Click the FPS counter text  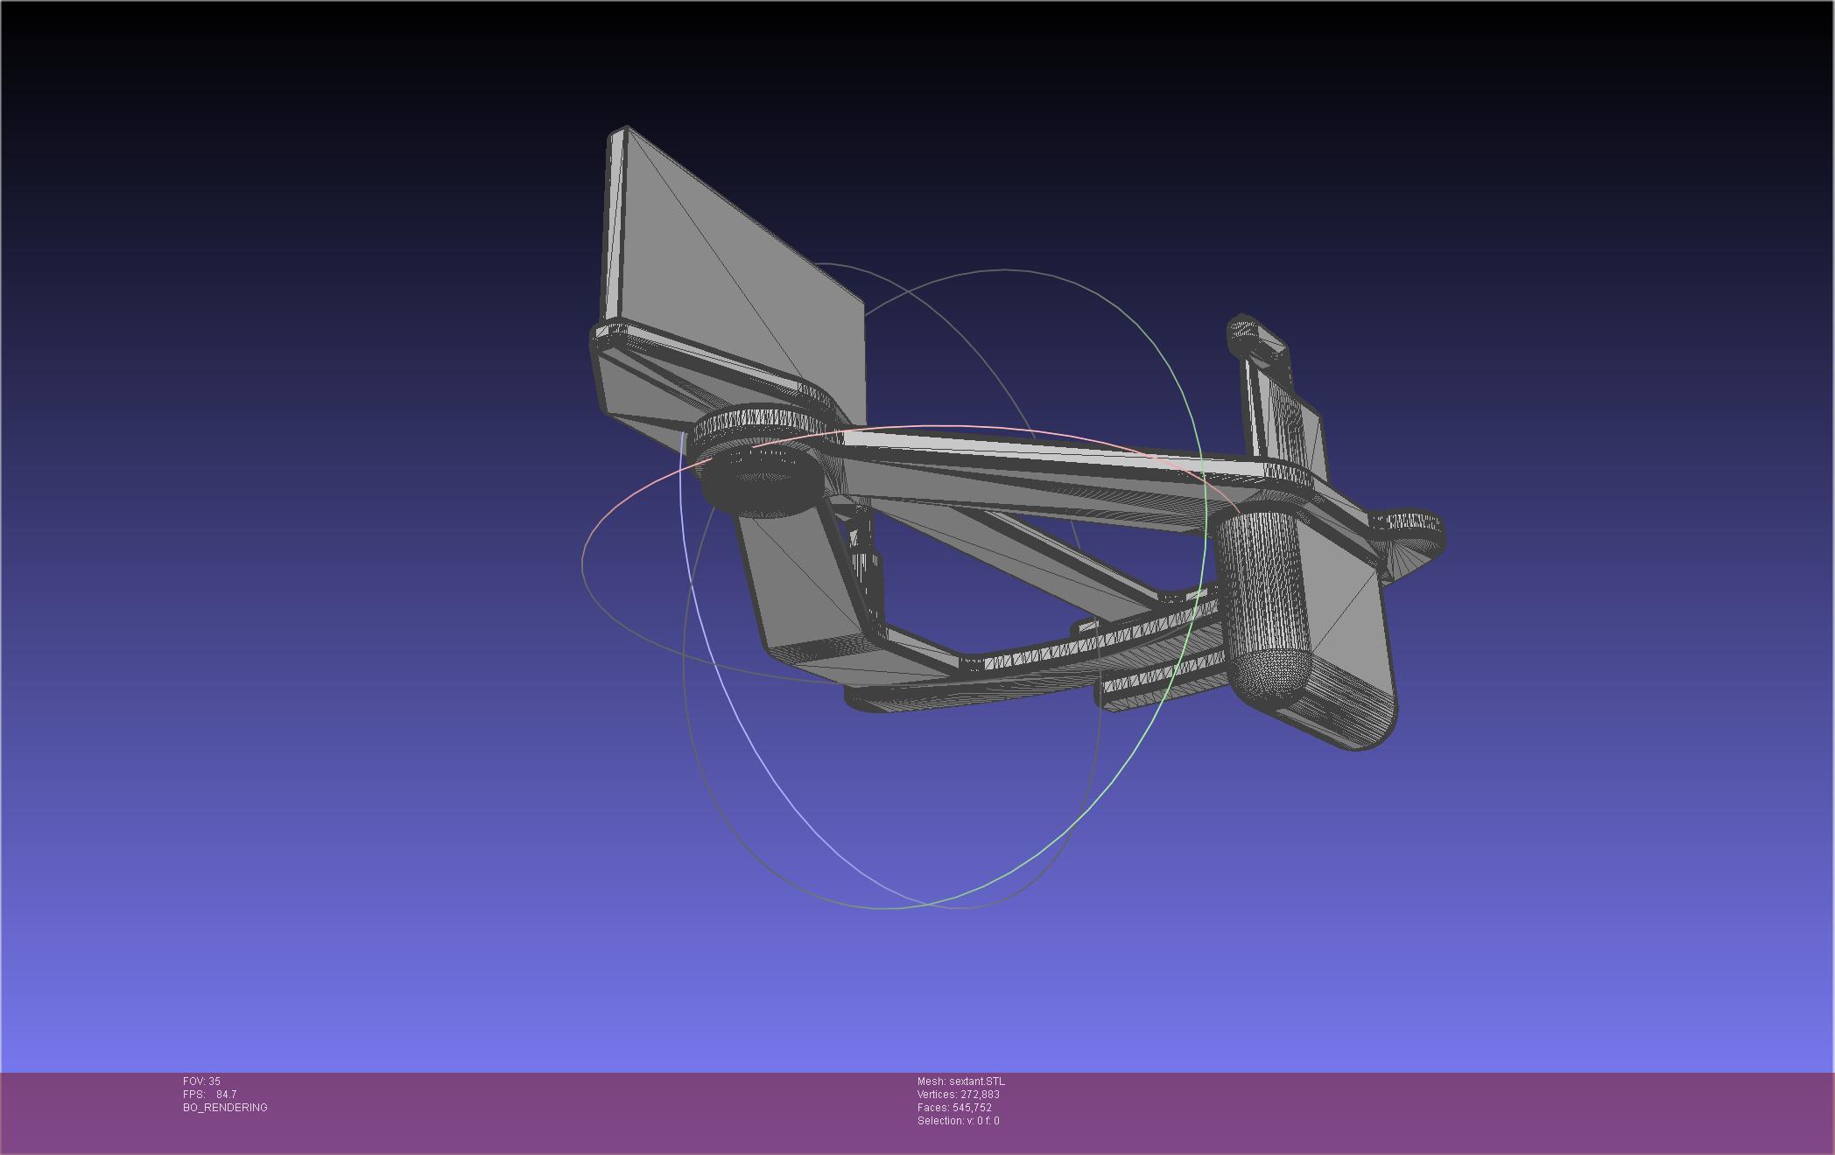click(x=209, y=1095)
